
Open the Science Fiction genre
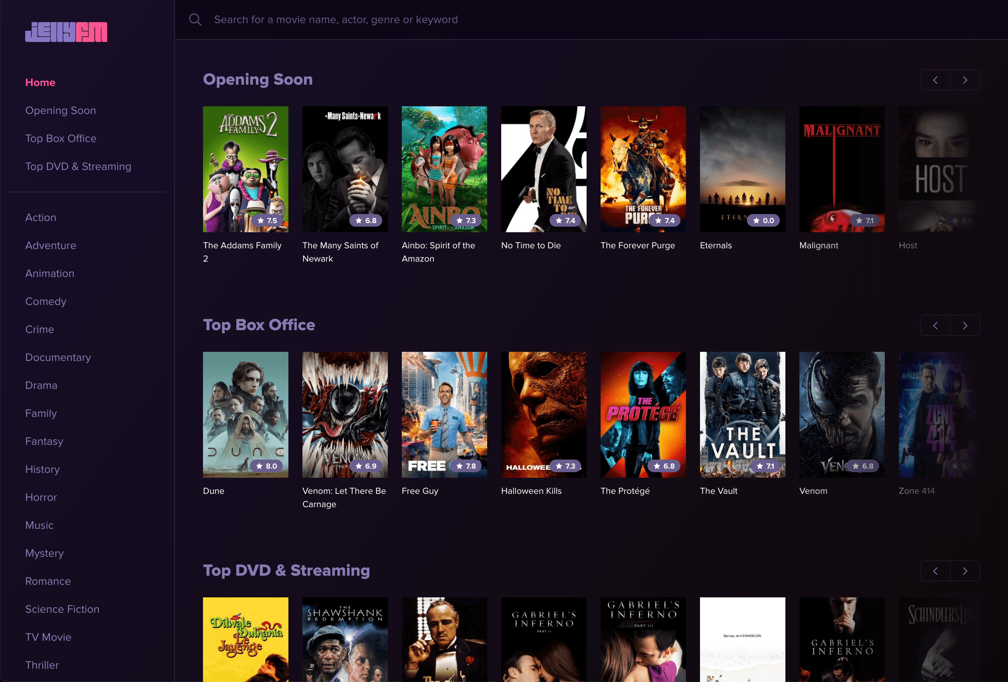click(62, 609)
